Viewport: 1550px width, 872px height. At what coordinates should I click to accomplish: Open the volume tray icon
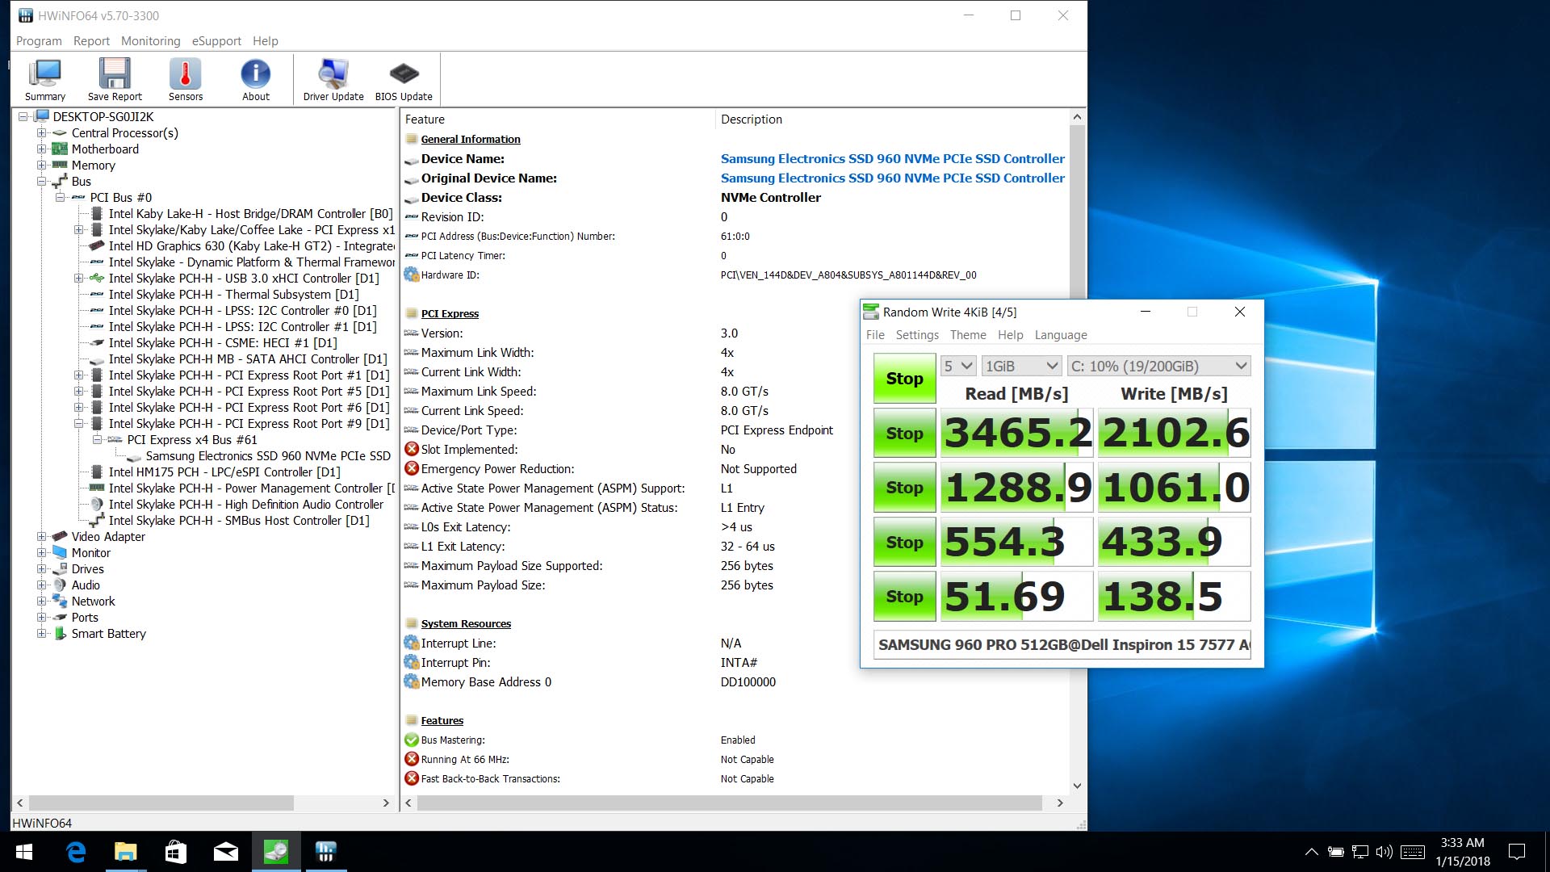[x=1385, y=852]
